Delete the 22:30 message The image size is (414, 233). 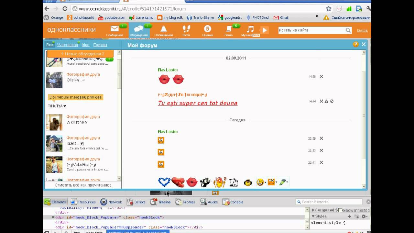pos(321,139)
